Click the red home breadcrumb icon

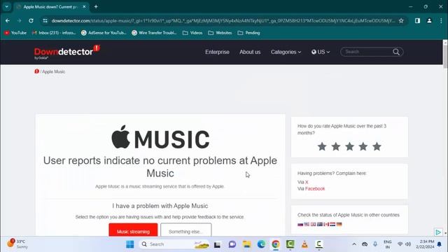[x=36, y=71]
